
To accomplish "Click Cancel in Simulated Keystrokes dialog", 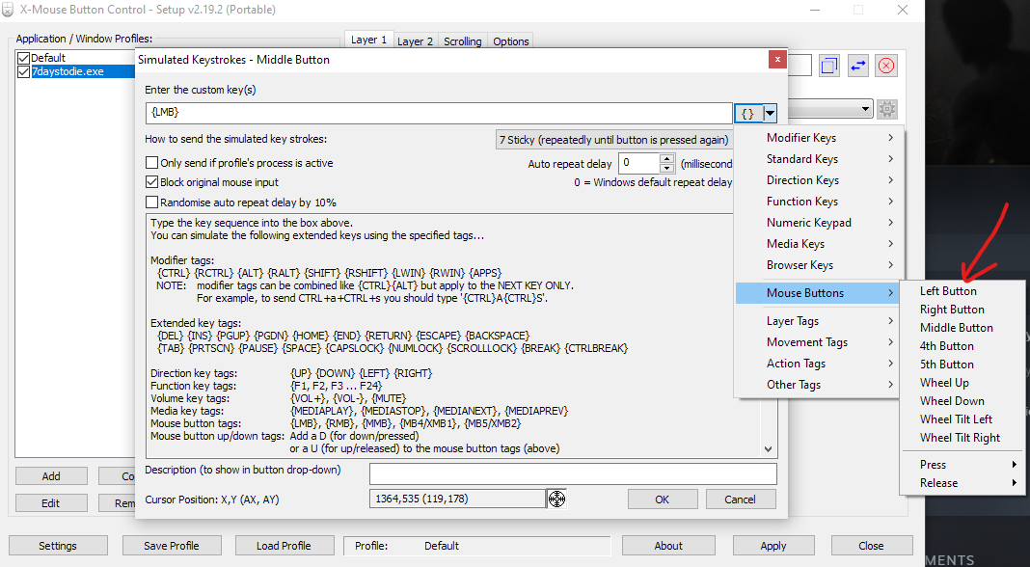I will pyautogui.click(x=741, y=499).
